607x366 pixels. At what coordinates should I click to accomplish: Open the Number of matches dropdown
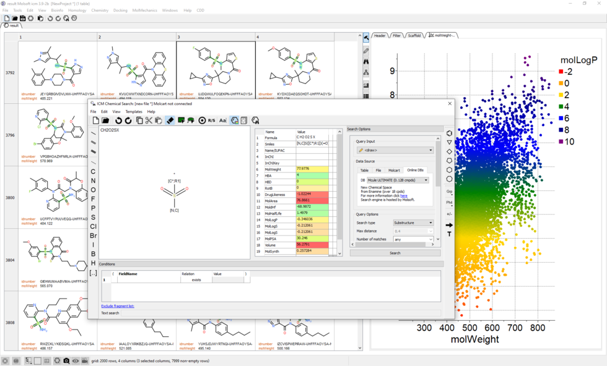point(413,240)
